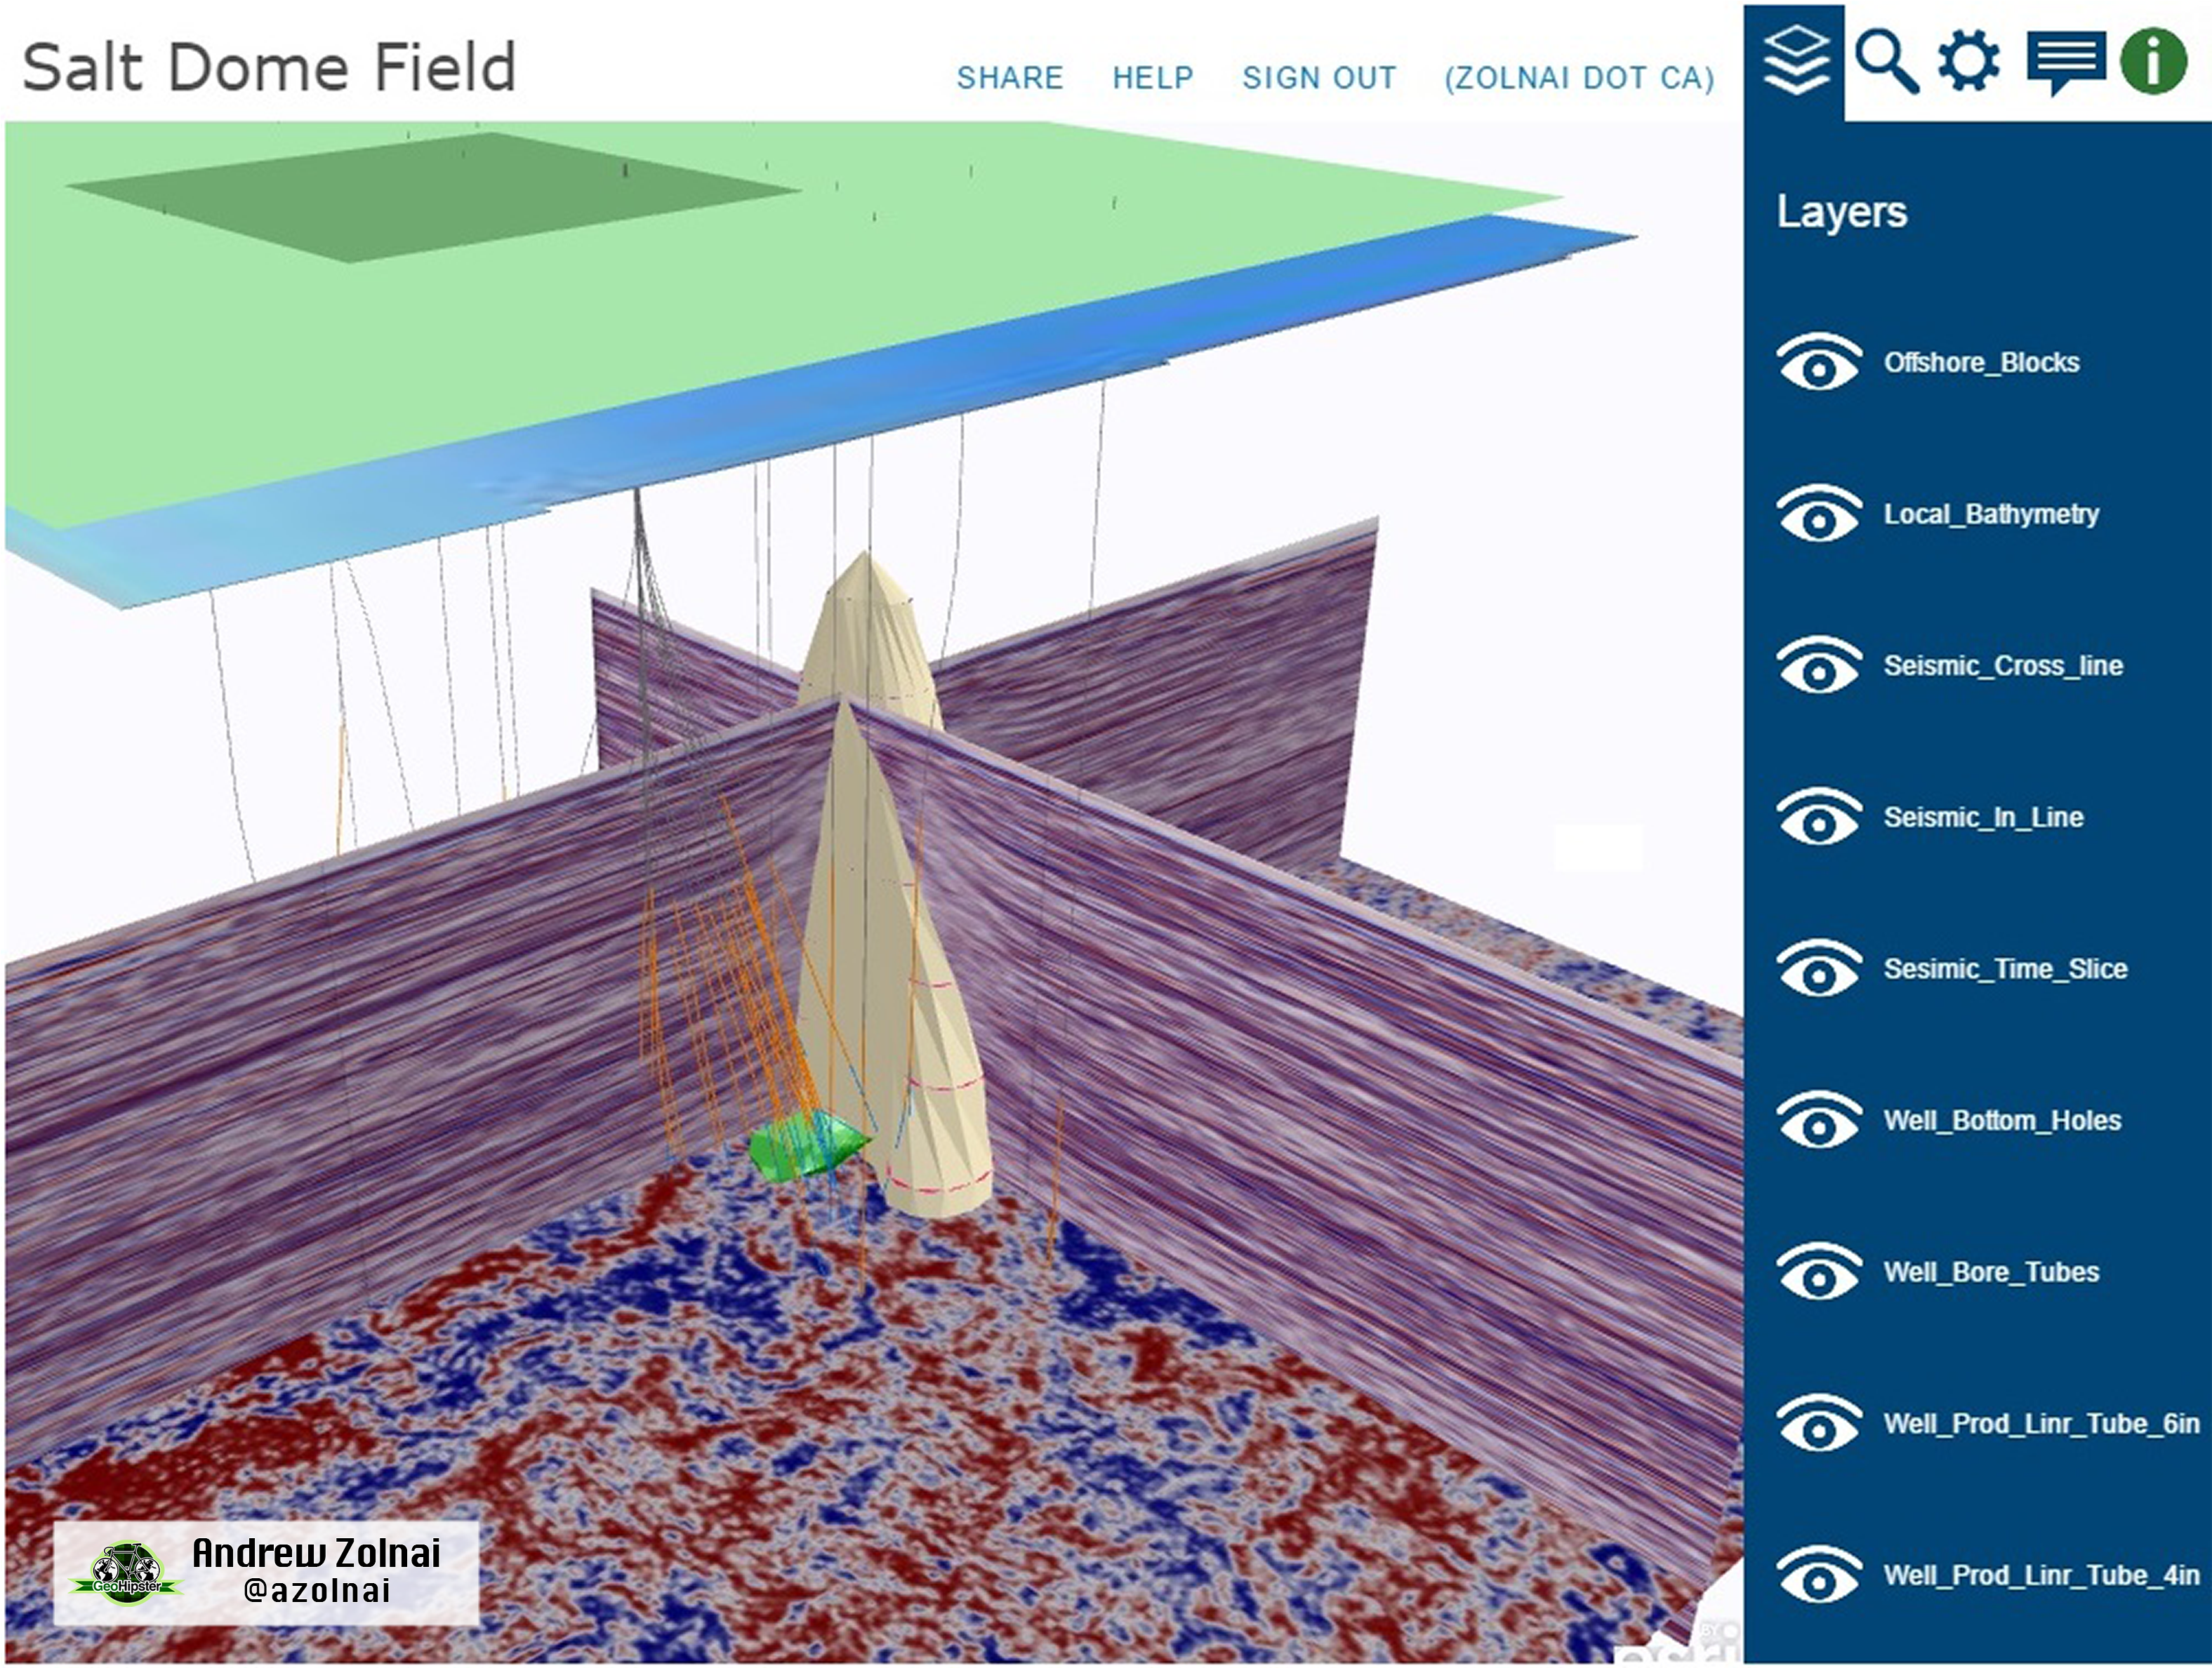Click the SIGN OUT link
Viewport: 2212px width, 1668px height.
tap(1319, 78)
